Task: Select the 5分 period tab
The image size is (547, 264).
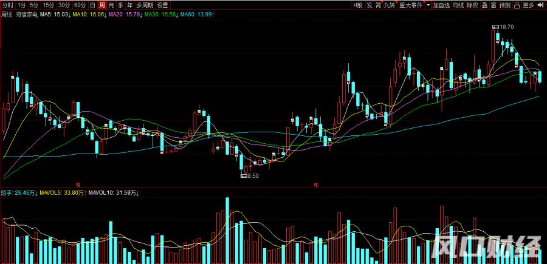Action: (x=34, y=5)
